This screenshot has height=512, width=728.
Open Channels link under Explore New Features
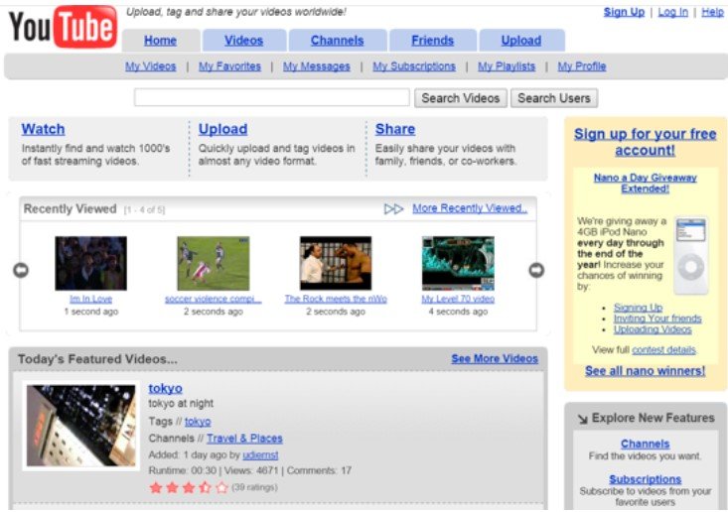[x=646, y=444]
